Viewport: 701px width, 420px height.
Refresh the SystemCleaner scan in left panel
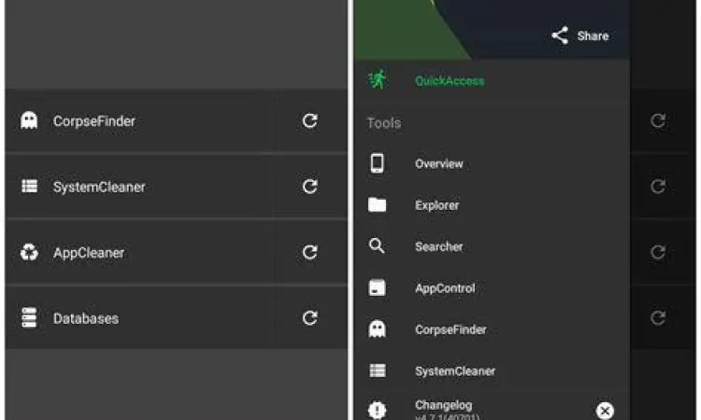pos(309,187)
